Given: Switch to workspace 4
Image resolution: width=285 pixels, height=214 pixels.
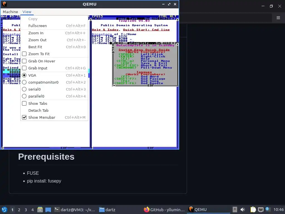Looking at the screenshot, I should [33, 210].
